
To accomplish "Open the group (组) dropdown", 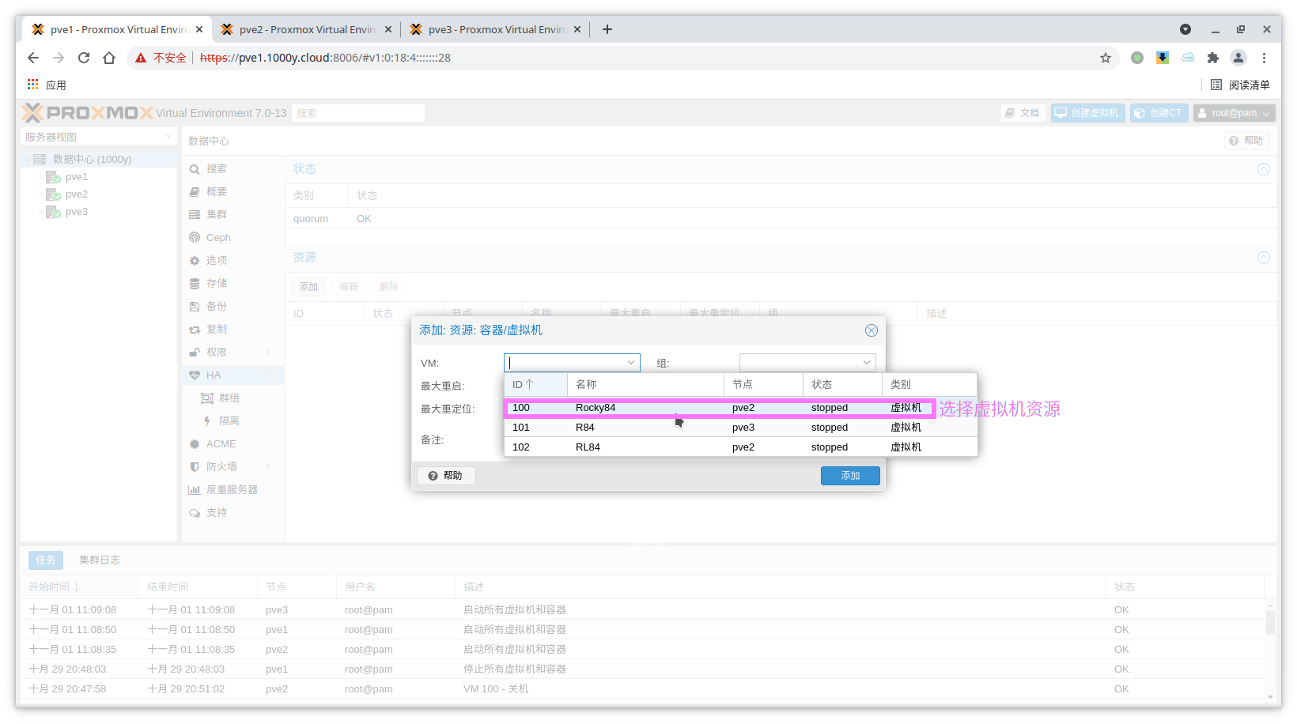I will 866,363.
